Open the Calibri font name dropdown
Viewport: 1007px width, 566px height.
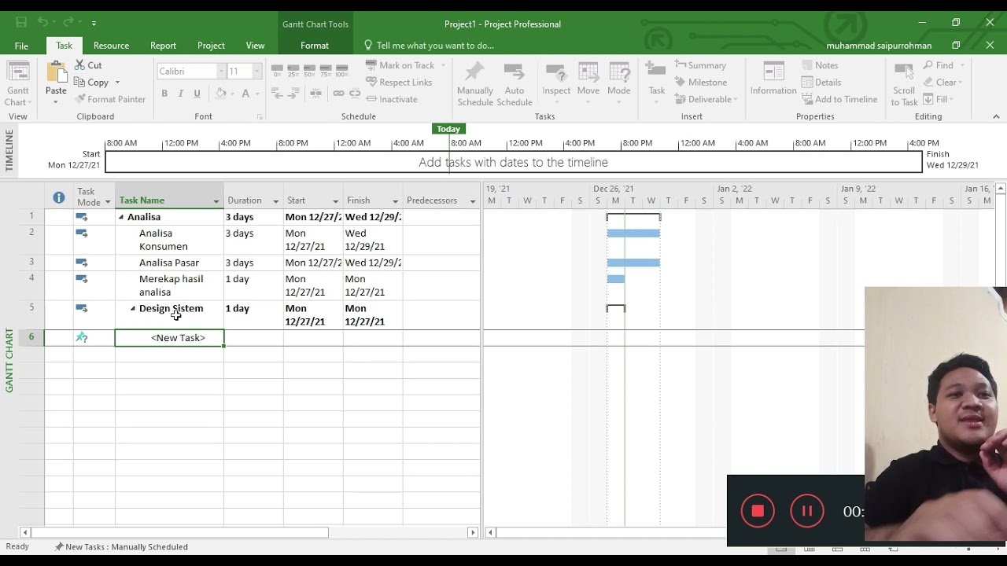[221, 71]
